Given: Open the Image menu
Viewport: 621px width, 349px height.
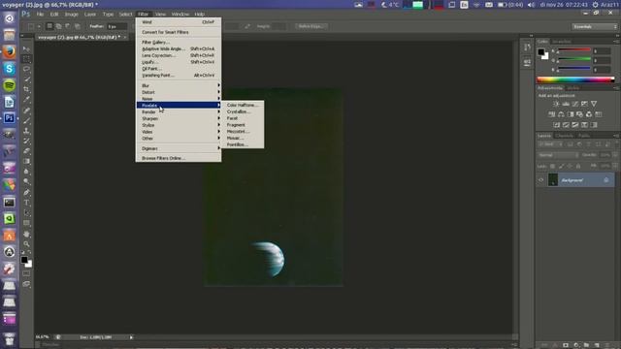Looking at the screenshot, I should (x=71, y=15).
